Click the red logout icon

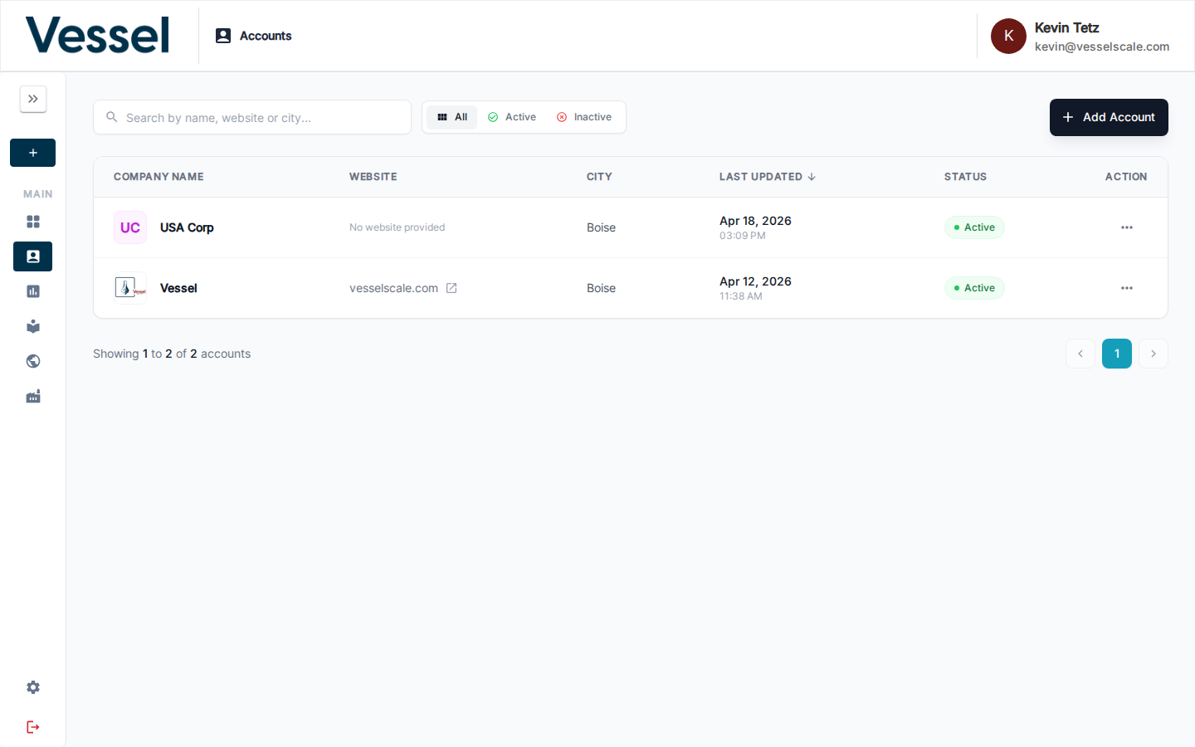pos(33,727)
